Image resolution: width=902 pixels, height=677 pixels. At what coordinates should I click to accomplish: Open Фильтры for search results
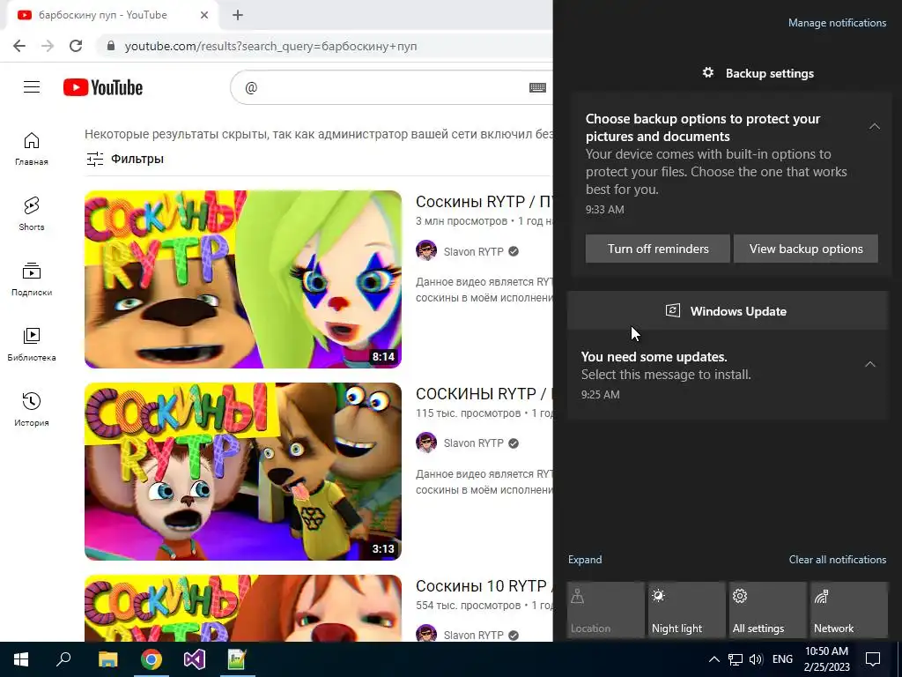[x=125, y=159]
